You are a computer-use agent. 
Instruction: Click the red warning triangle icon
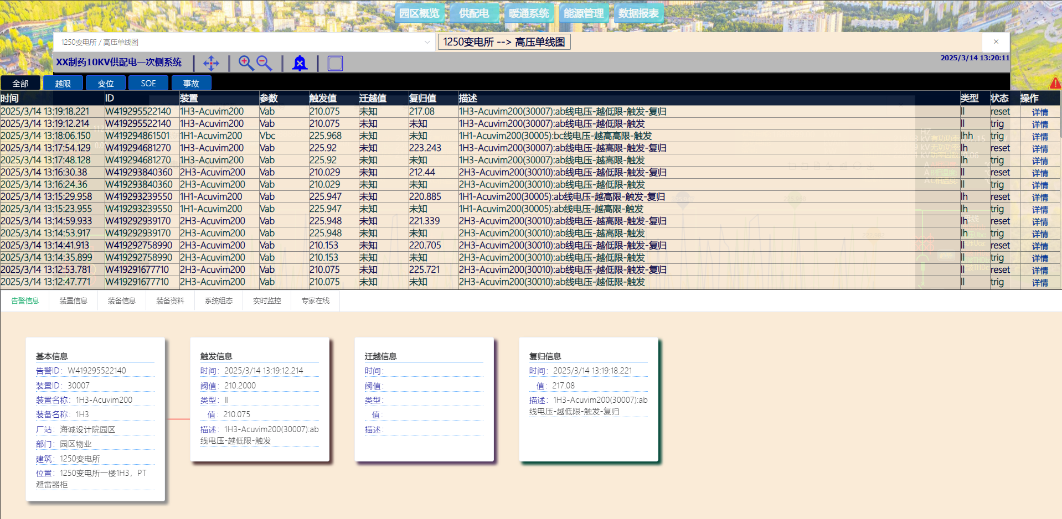(1055, 83)
